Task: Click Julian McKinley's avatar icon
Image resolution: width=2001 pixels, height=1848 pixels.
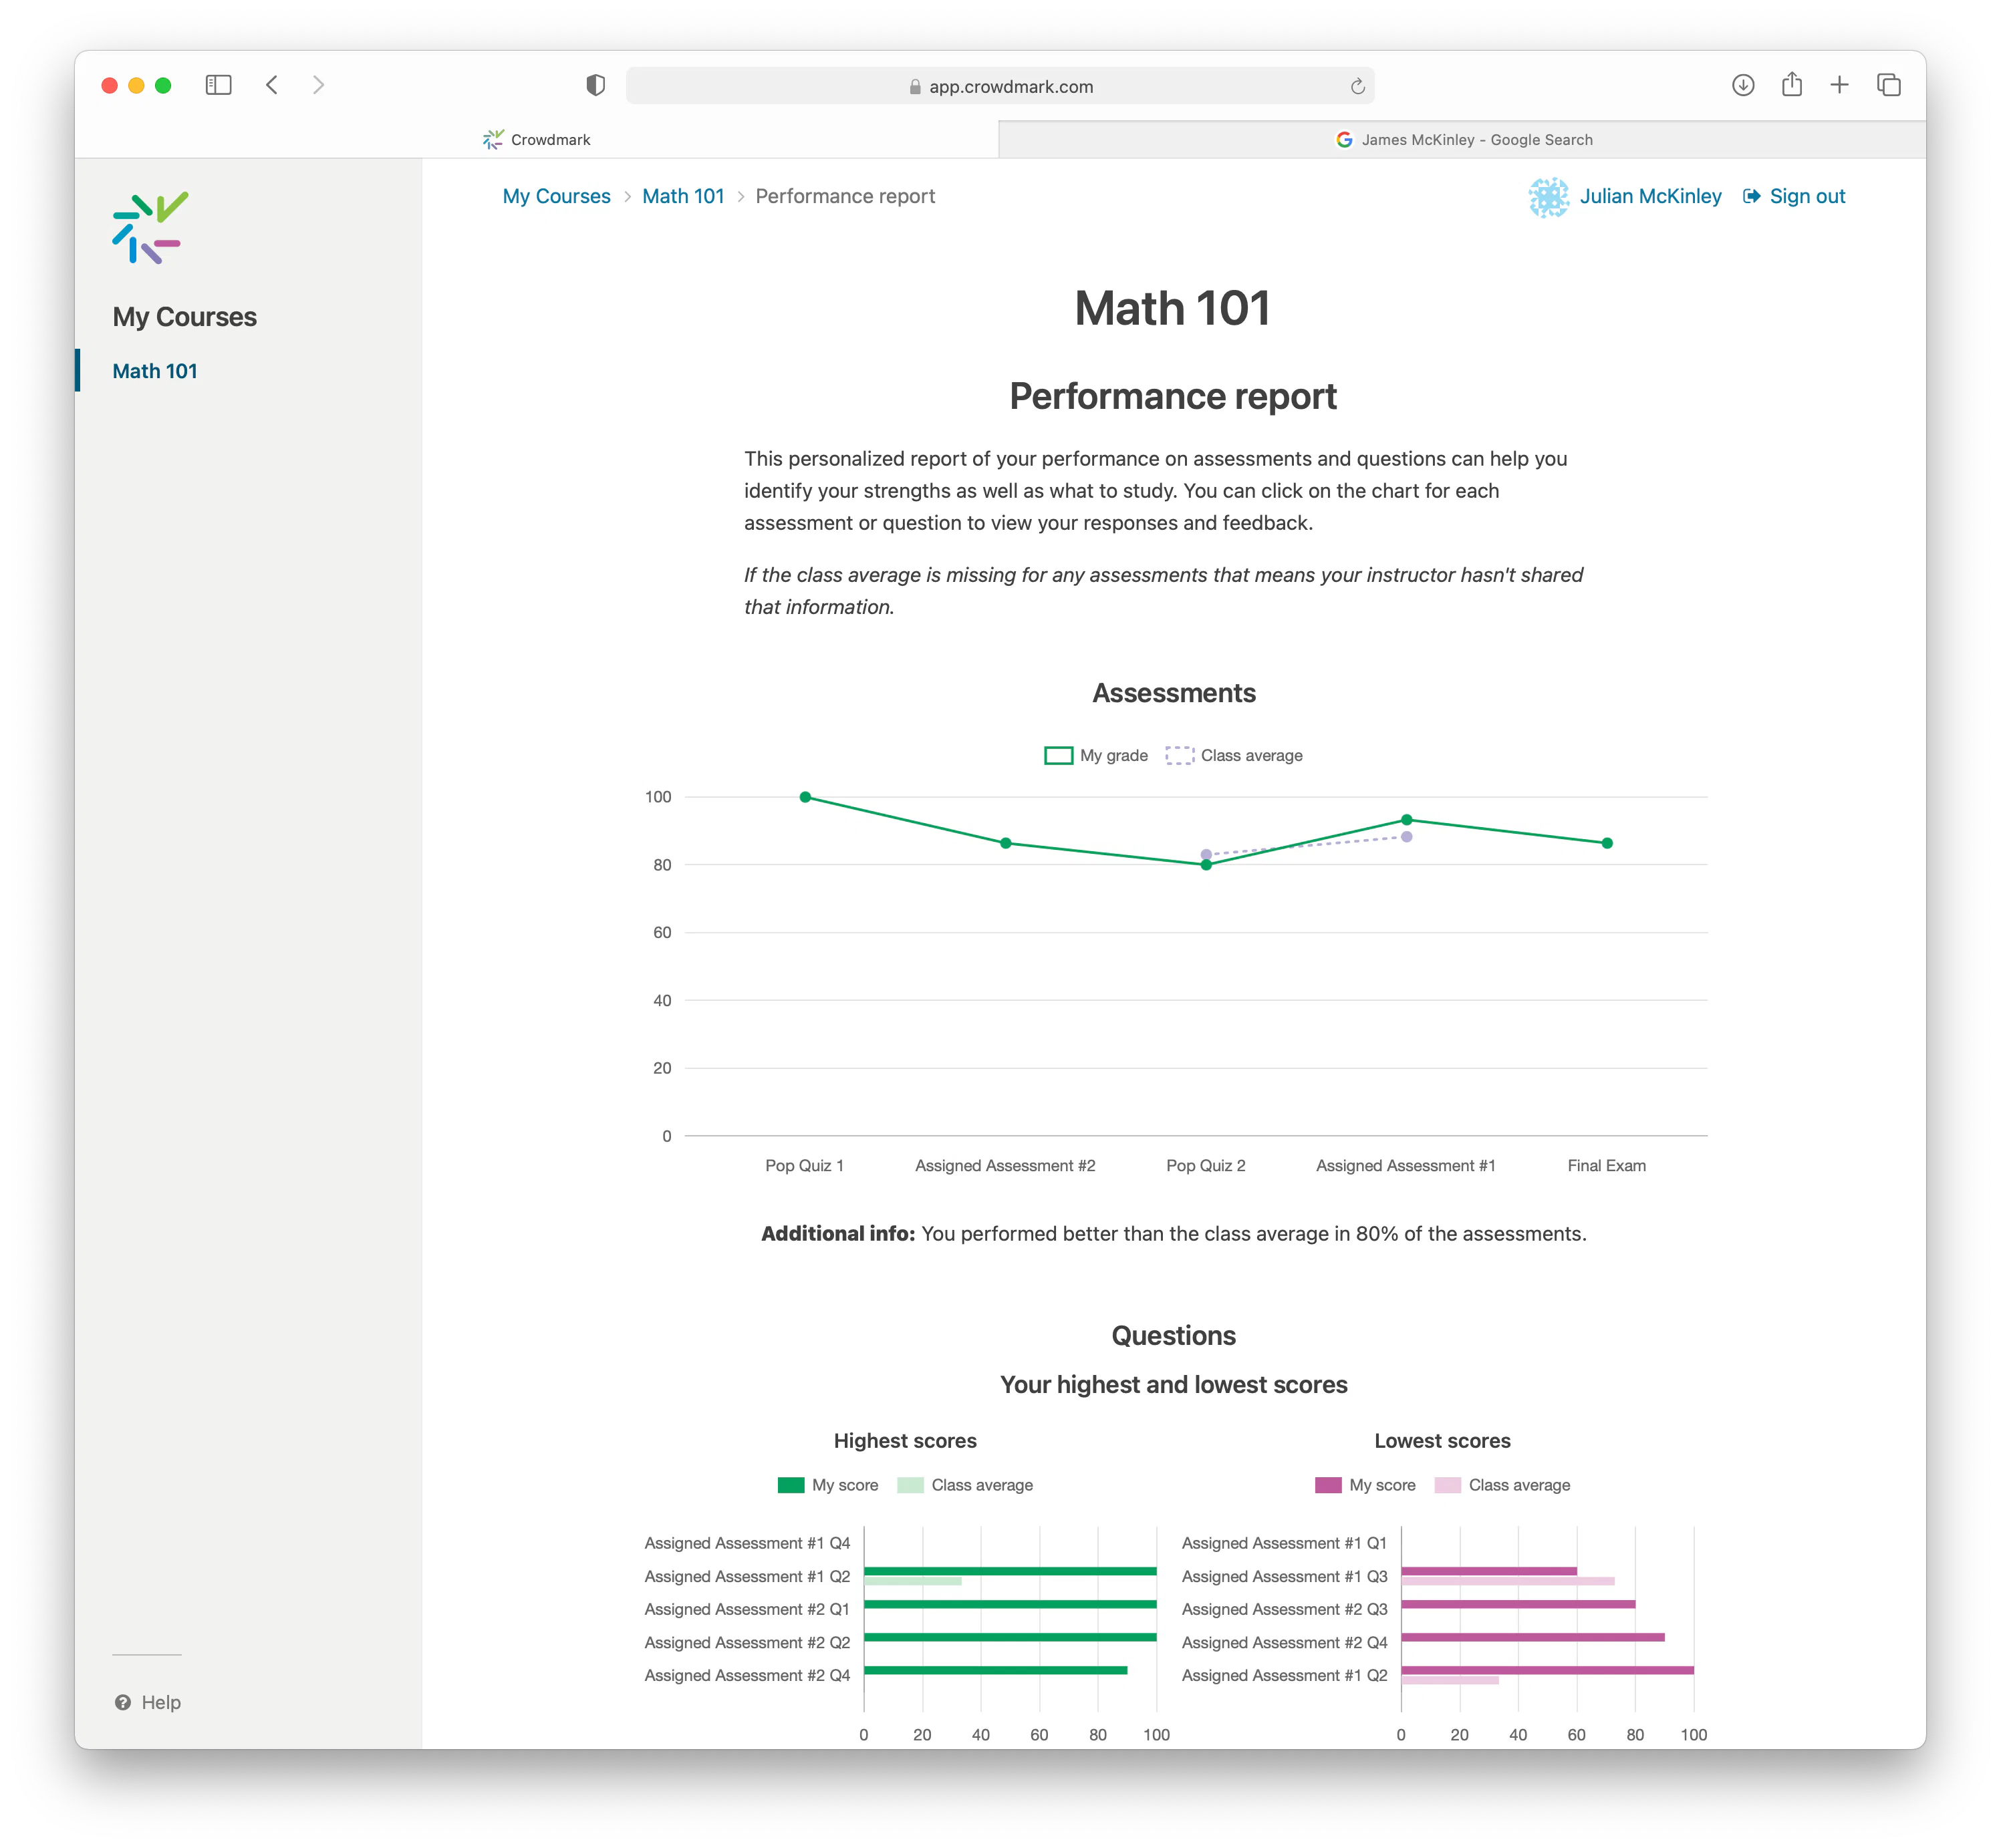Action: coord(1549,197)
